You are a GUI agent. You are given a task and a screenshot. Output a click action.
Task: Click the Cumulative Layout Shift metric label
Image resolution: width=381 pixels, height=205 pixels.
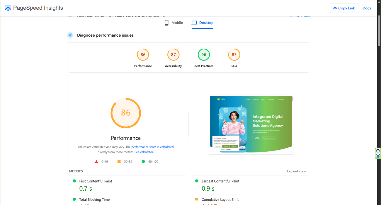(220, 200)
